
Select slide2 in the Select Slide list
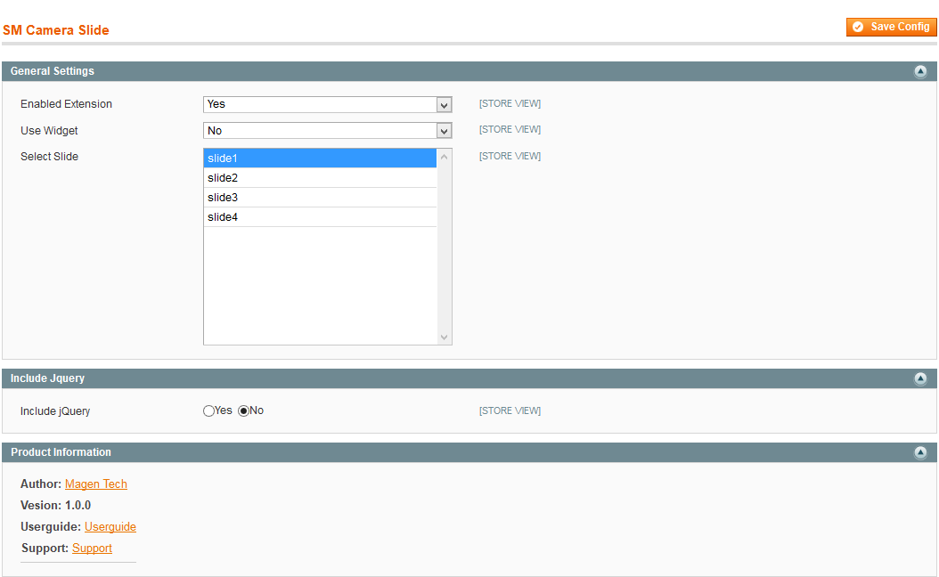pyautogui.click(x=320, y=178)
